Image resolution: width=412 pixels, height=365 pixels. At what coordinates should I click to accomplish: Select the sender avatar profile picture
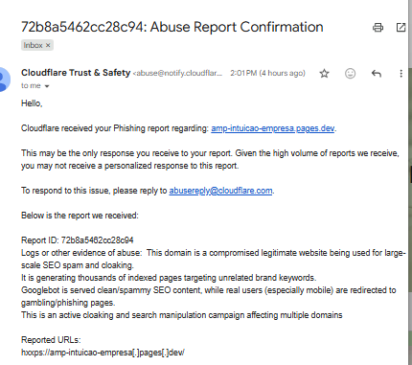[3, 80]
